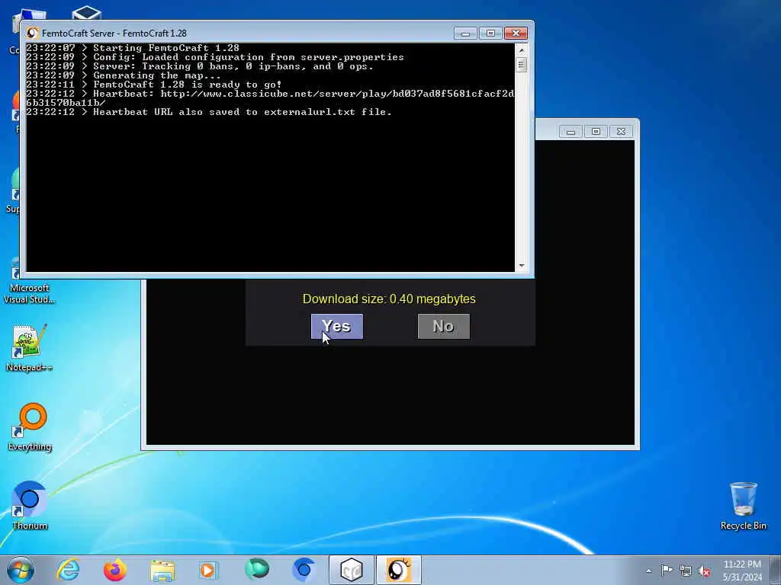Open Windows Media Player from the taskbar
Viewport: 781px width, 585px height.
[209, 570]
